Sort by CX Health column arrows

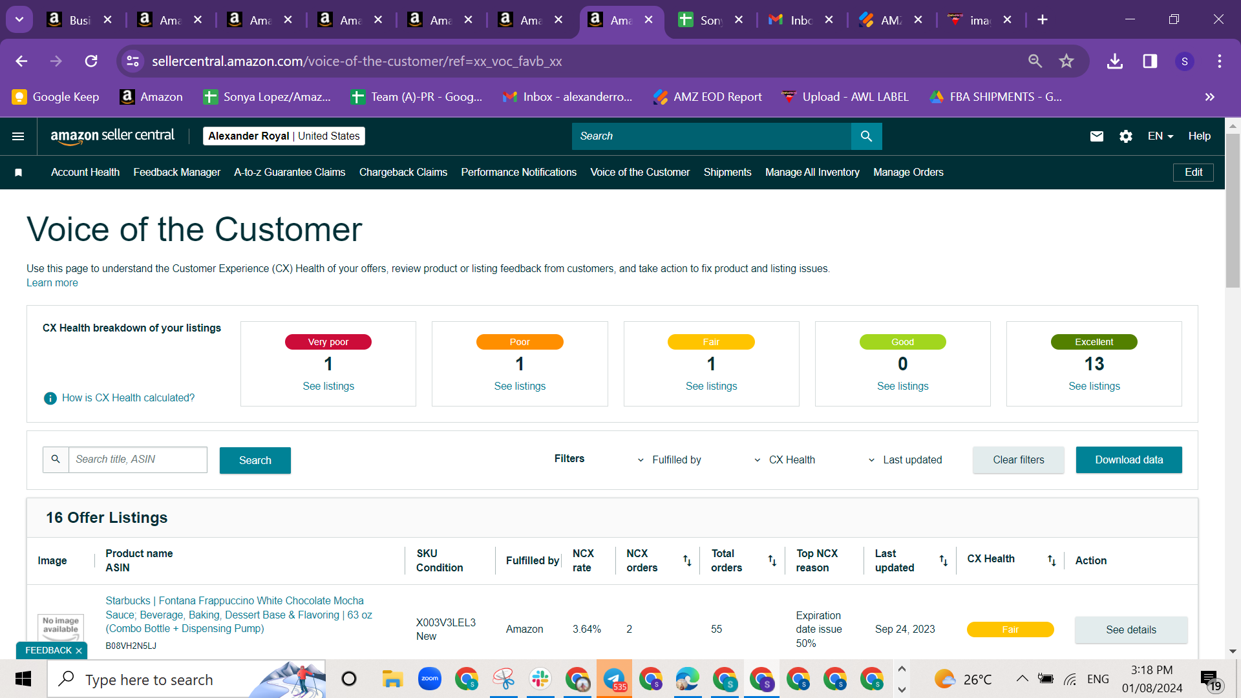point(1052,560)
